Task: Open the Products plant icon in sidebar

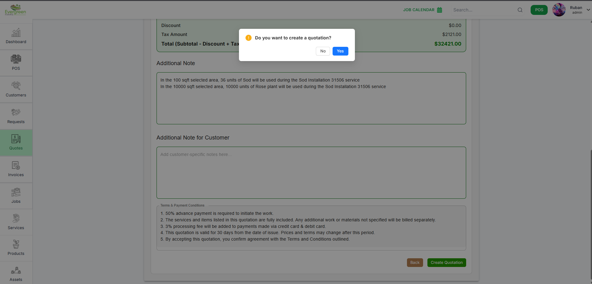Action: tap(16, 244)
